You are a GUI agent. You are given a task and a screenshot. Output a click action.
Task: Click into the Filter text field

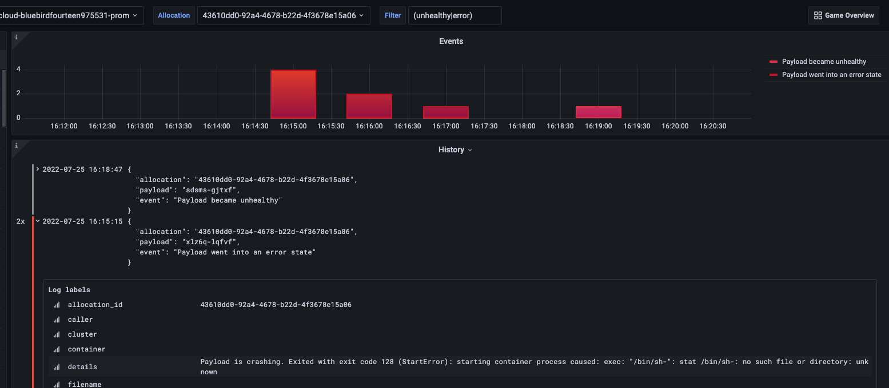pos(455,15)
